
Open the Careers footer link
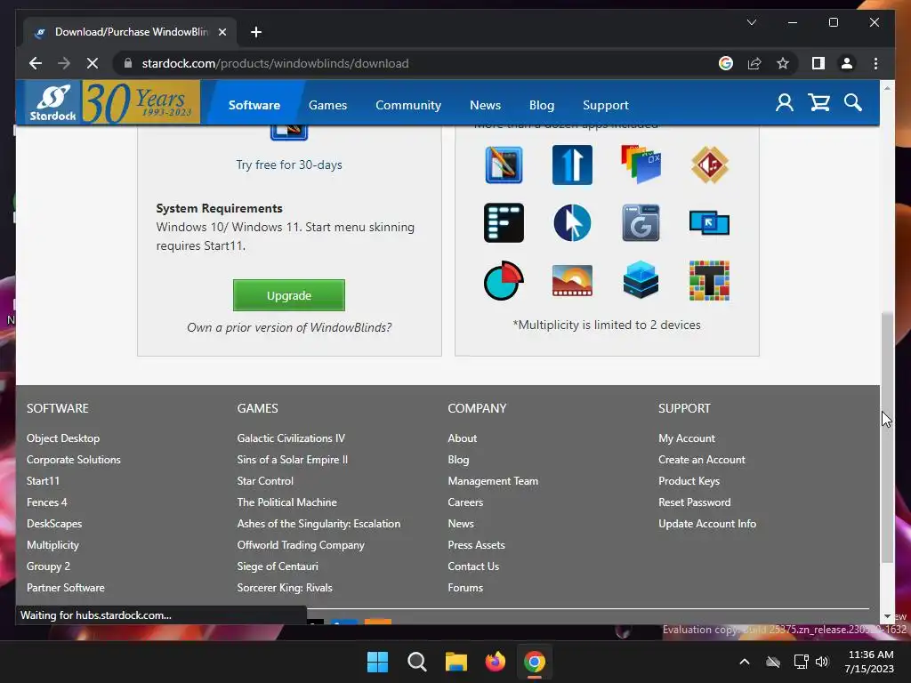point(464,502)
